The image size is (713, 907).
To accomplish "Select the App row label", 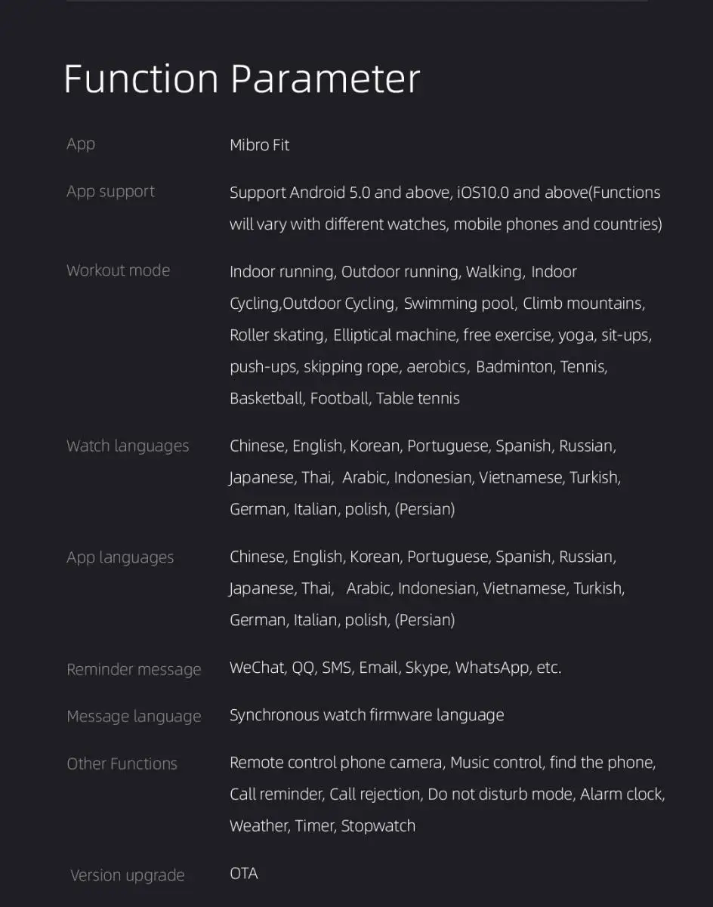I will [x=81, y=144].
